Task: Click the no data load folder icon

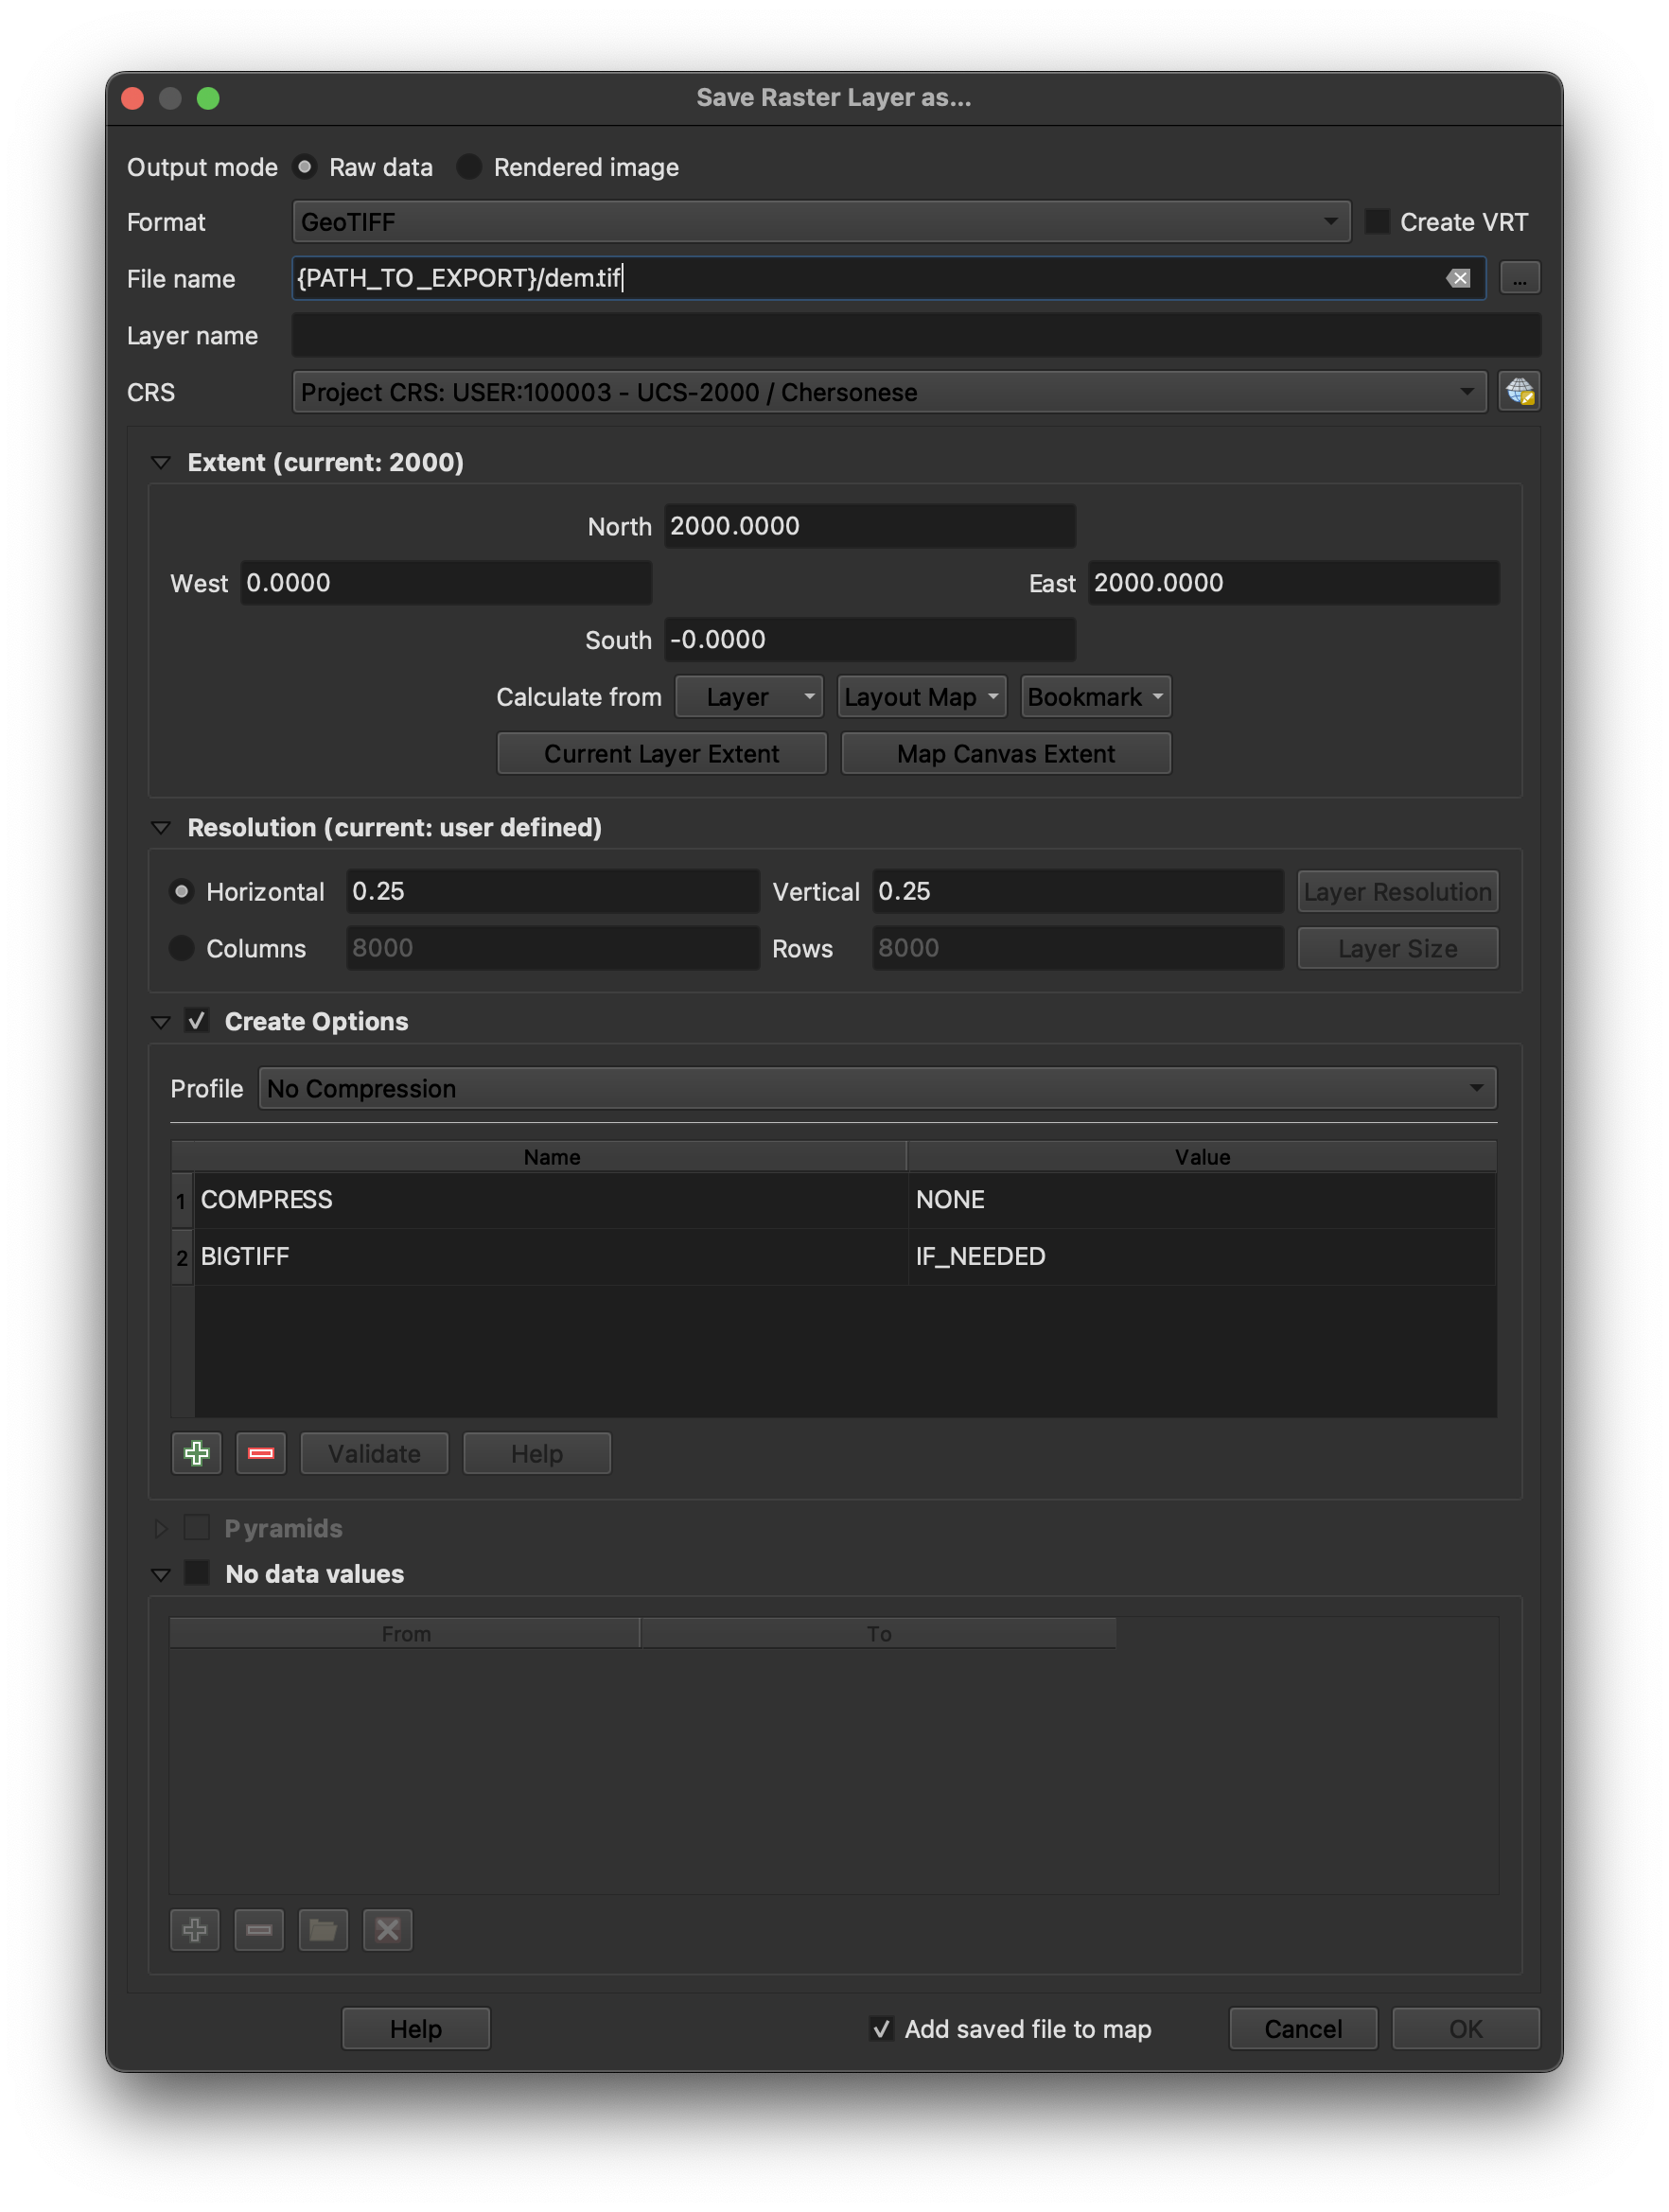Action: pos(323,1929)
